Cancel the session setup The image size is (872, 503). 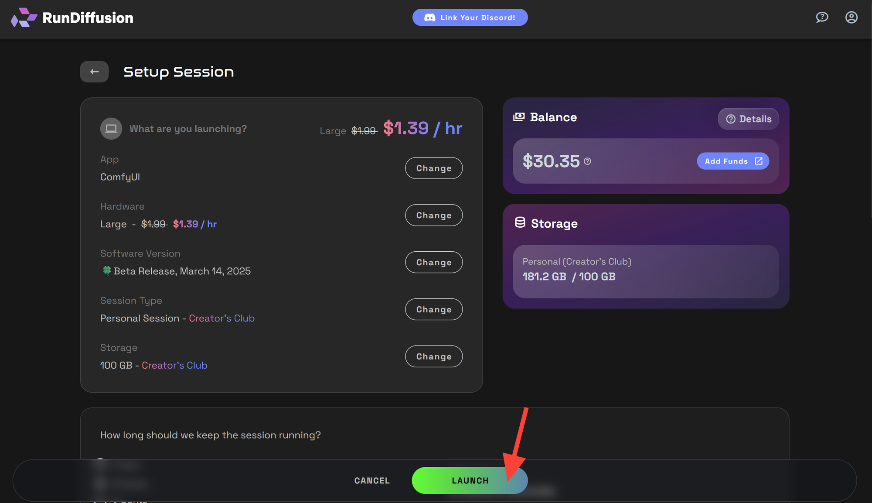click(371, 480)
